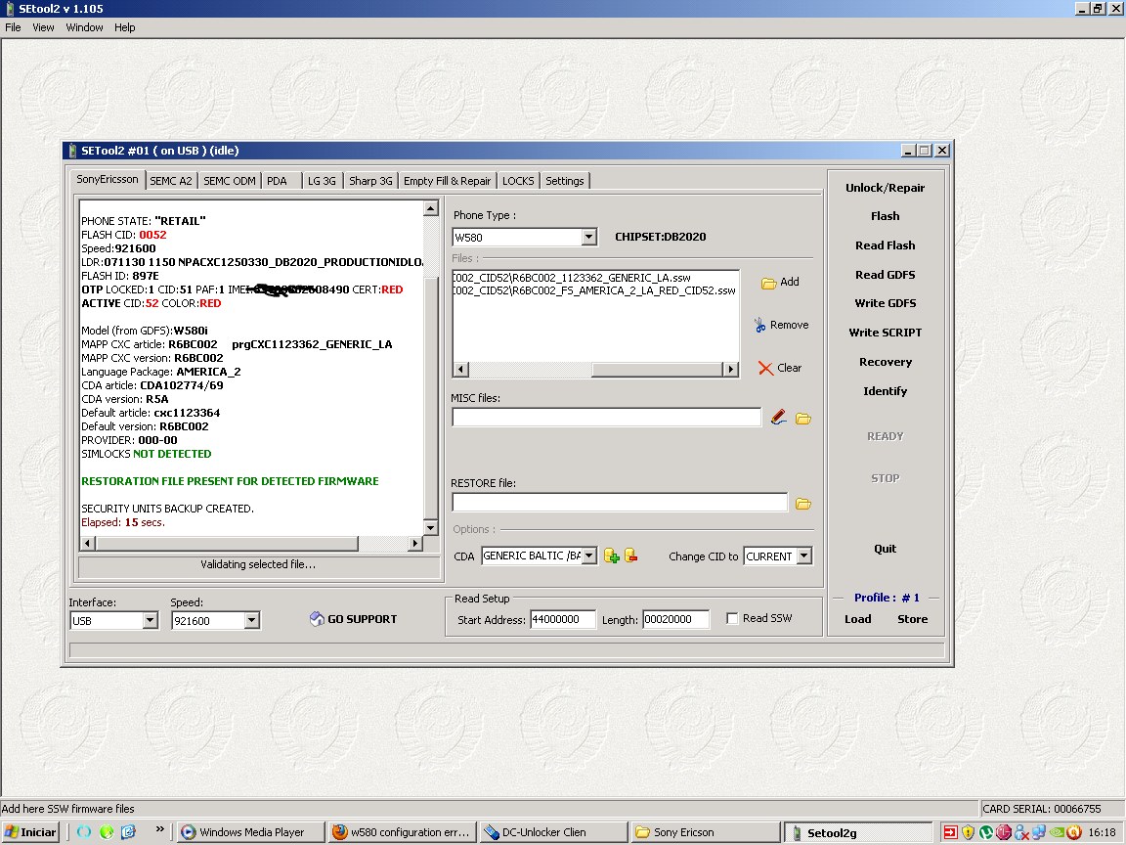Click the Store profile button

[x=912, y=619]
